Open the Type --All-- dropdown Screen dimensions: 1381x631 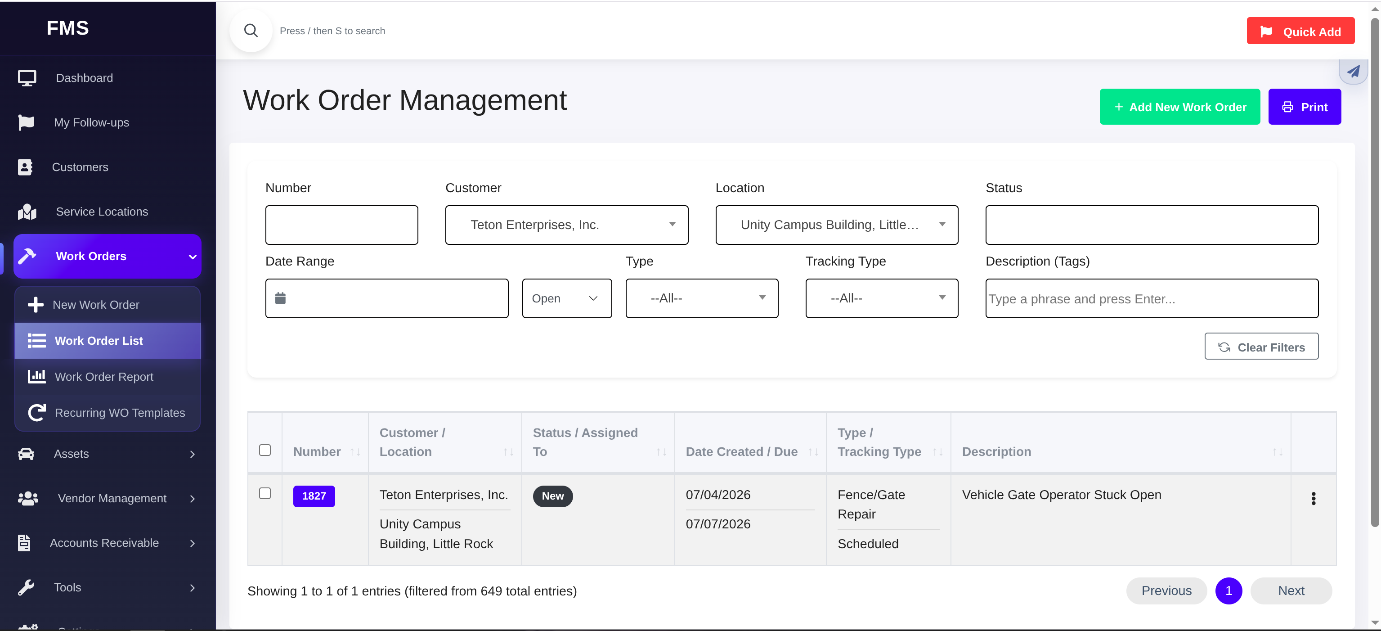coord(702,298)
